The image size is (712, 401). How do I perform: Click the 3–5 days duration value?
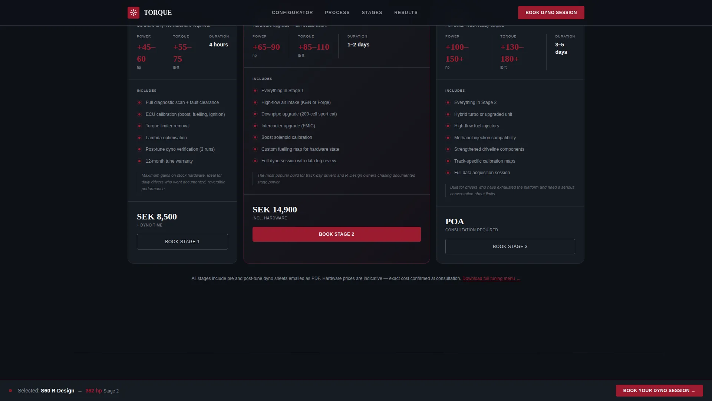tap(561, 48)
